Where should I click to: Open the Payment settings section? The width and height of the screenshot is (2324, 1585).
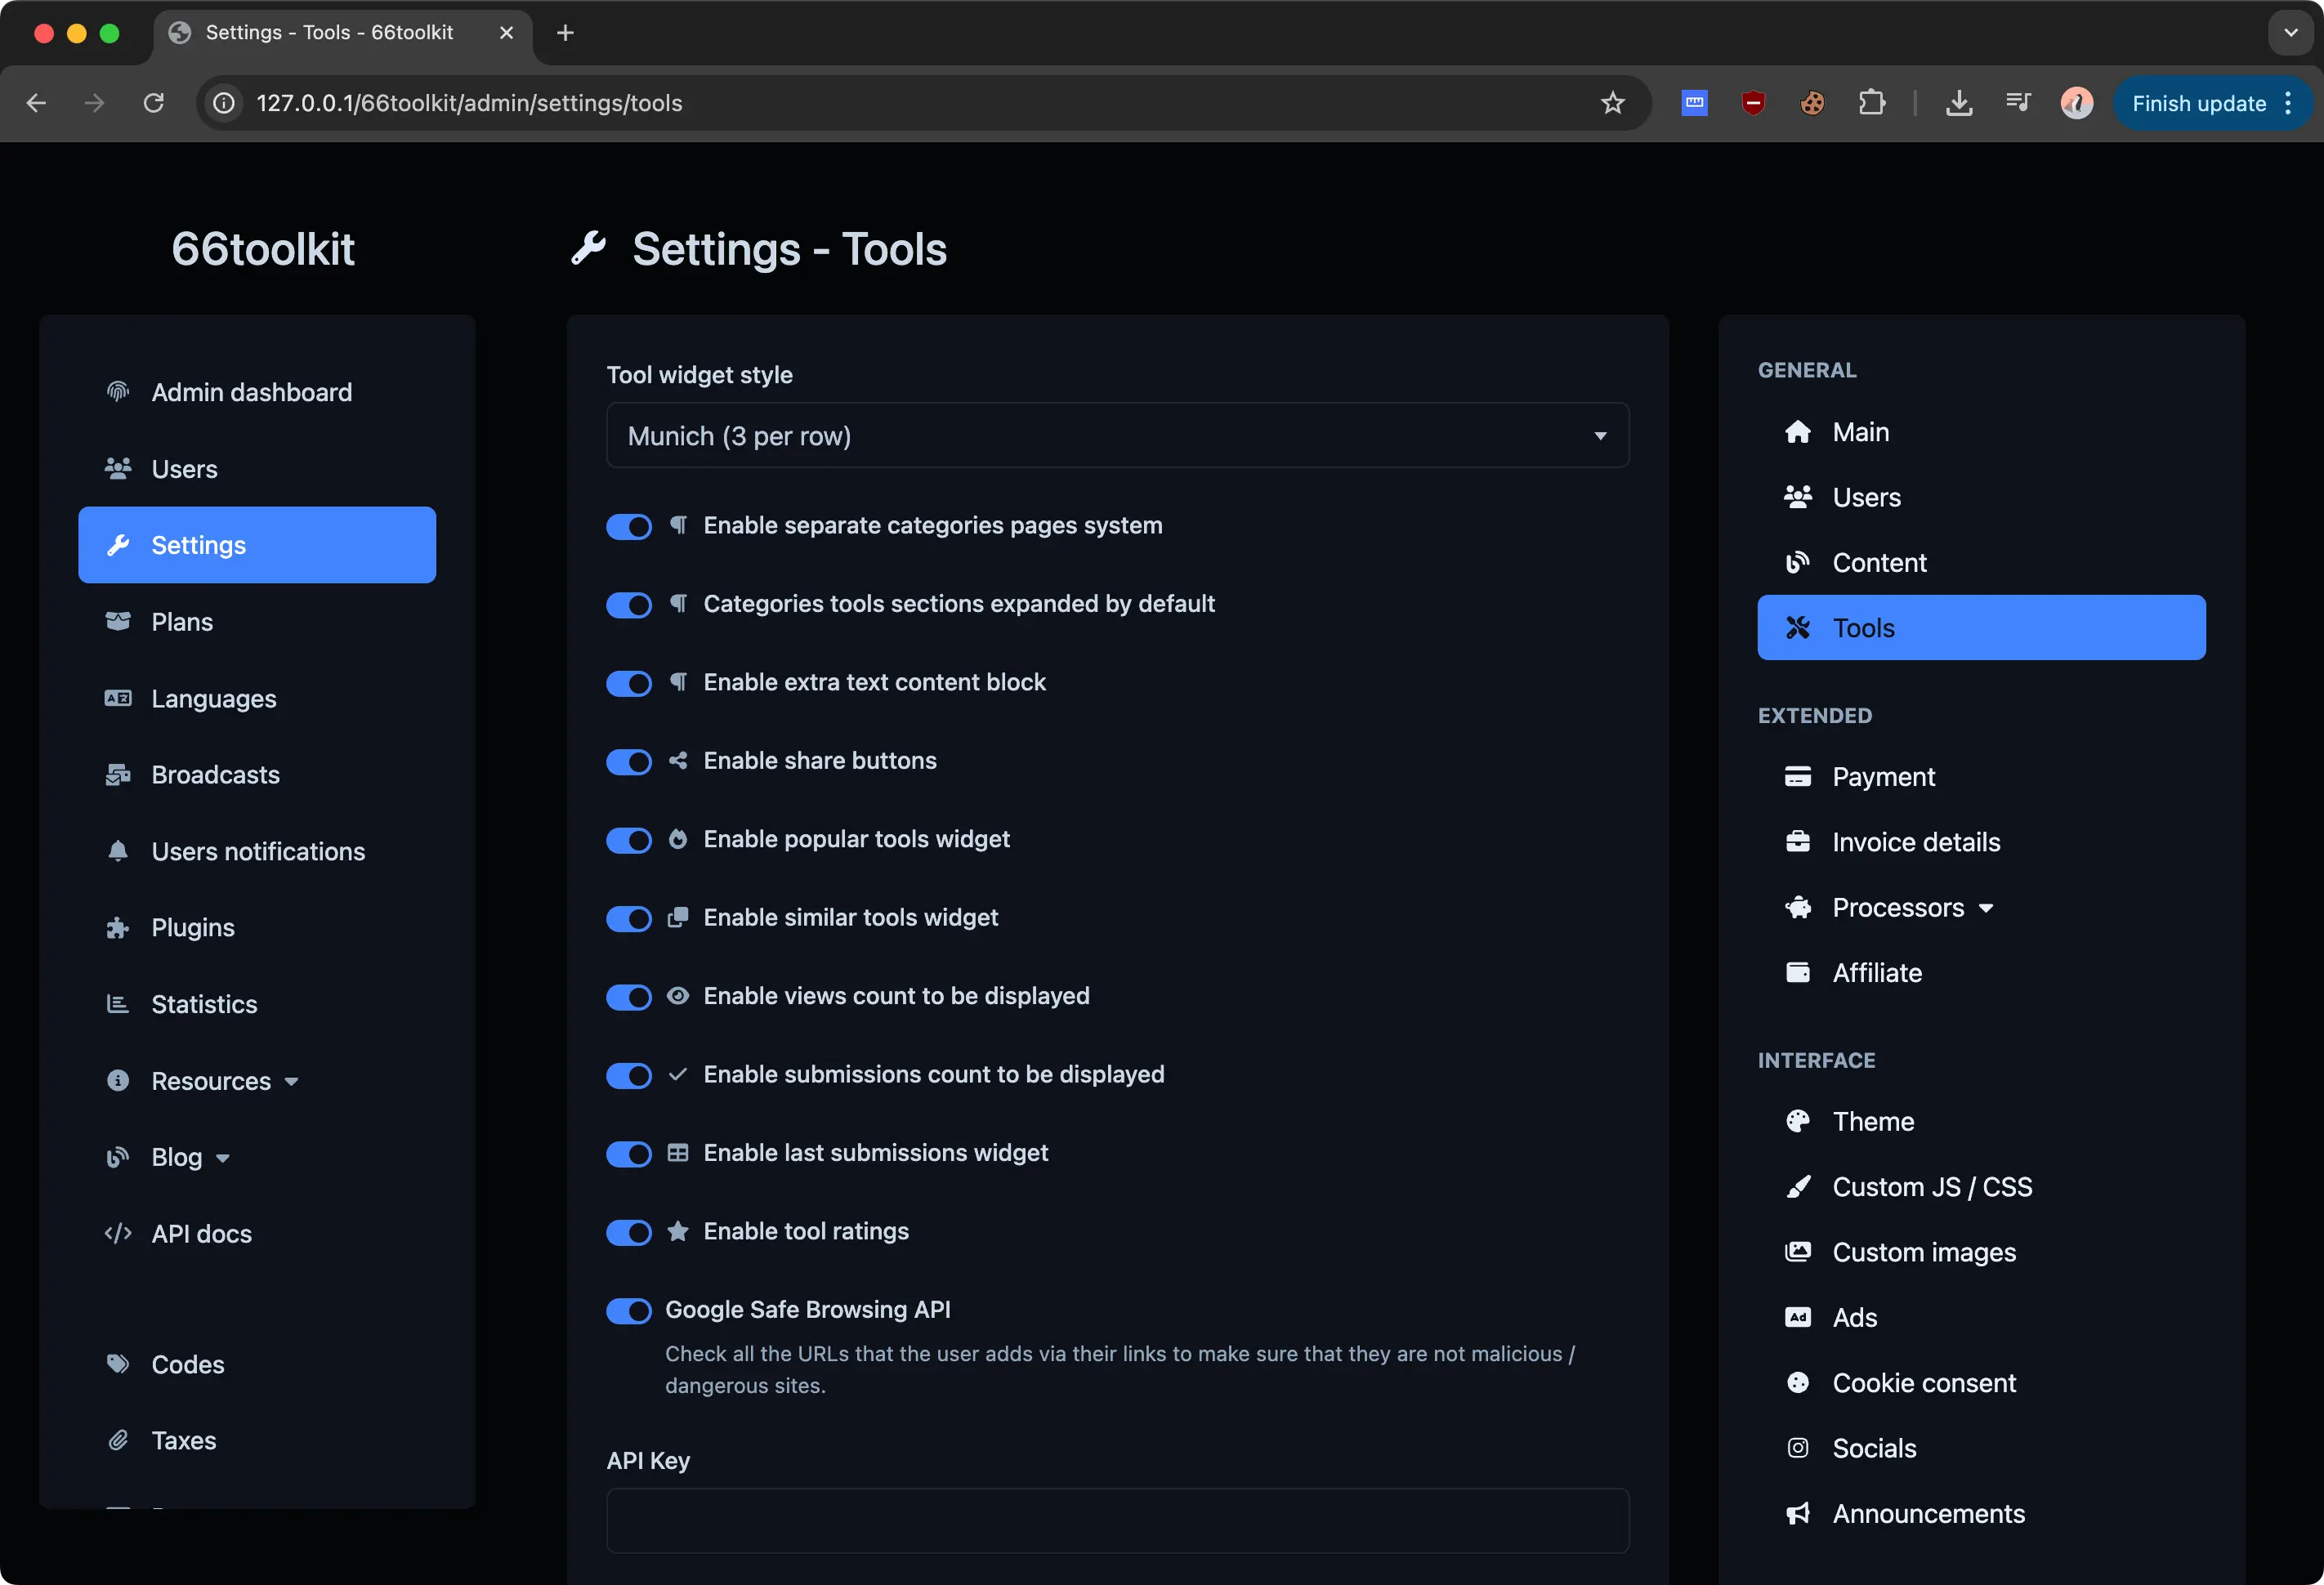point(1883,777)
